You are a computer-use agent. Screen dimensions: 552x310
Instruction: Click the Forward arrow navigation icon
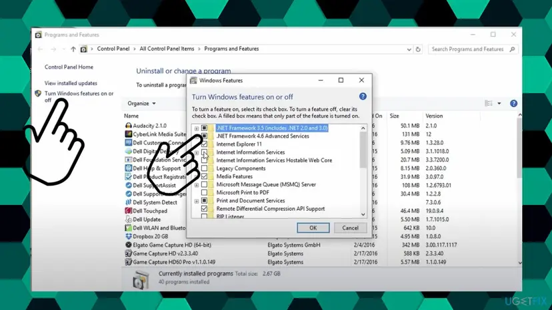click(53, 49)
